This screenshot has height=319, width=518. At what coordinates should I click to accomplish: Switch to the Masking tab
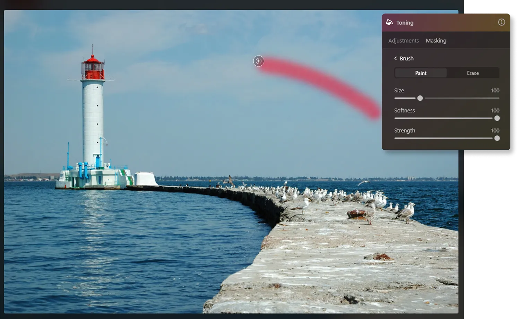click(436, 41)
